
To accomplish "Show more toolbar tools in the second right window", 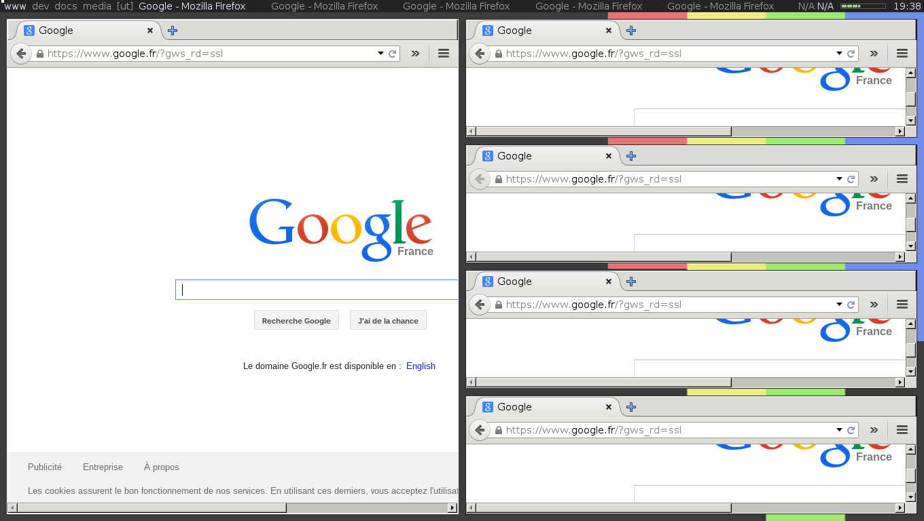I will [x=874, y=179].
